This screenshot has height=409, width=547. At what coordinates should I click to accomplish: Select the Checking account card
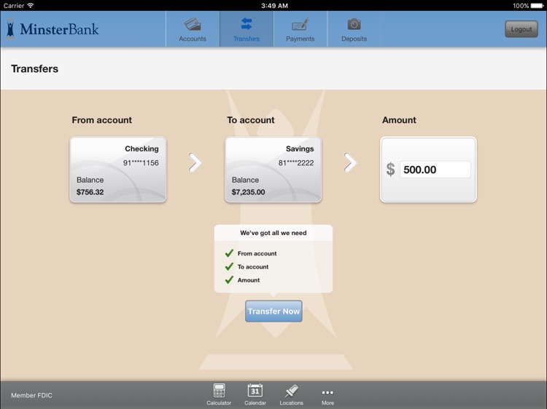pyautogui.click(x=118, y=170)
